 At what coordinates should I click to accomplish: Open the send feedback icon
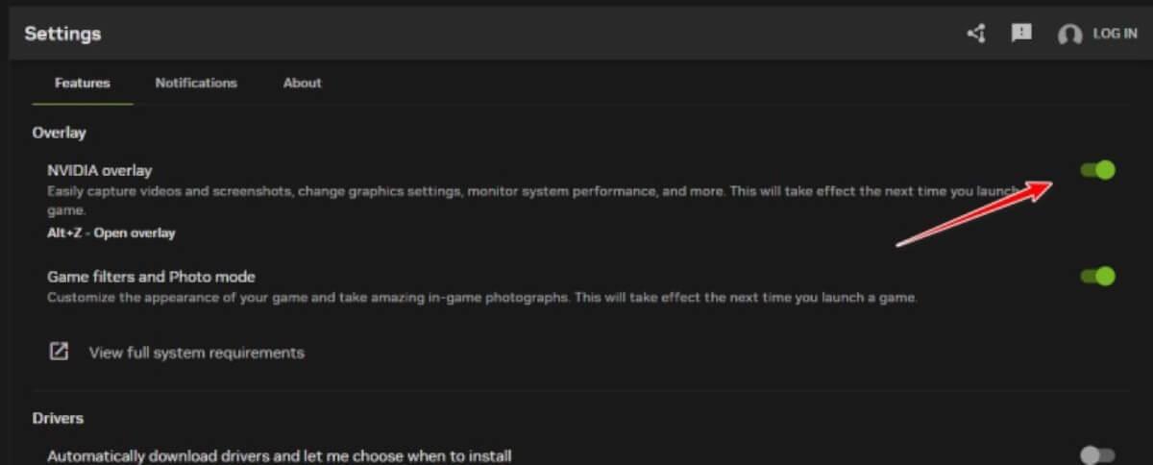click(x=1021, y=33)
